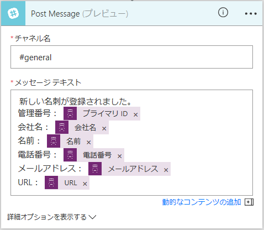Click the purple icon of メールアドレス token
Viewport: 264px width, 230px height.
95,169
